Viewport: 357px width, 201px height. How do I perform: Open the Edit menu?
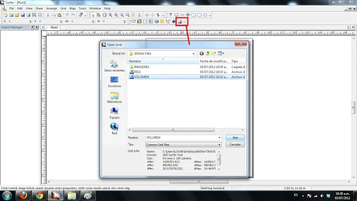20,8
